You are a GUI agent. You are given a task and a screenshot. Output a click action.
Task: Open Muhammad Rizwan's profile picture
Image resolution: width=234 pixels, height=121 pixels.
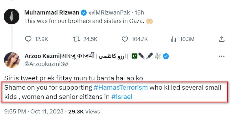(x=12, y=17)
